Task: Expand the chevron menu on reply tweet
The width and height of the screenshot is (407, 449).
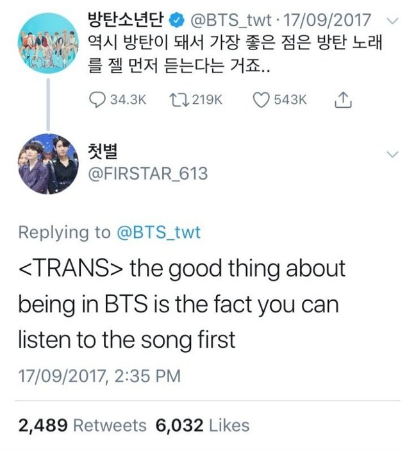Action: 392,154
